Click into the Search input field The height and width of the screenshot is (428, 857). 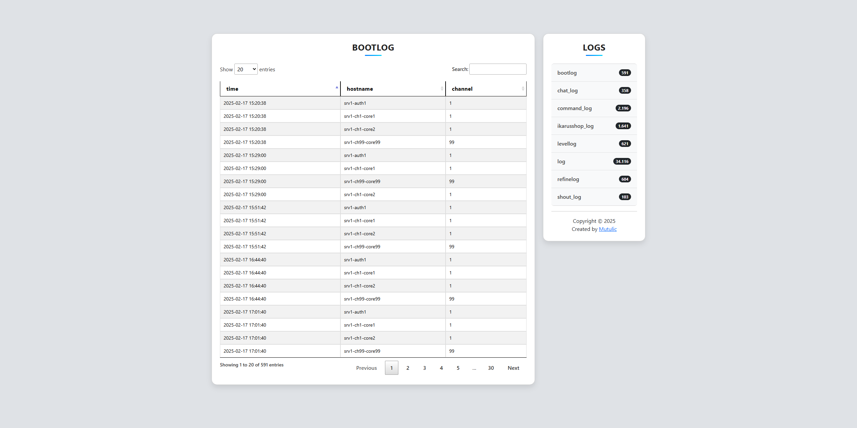coord(497,69)
